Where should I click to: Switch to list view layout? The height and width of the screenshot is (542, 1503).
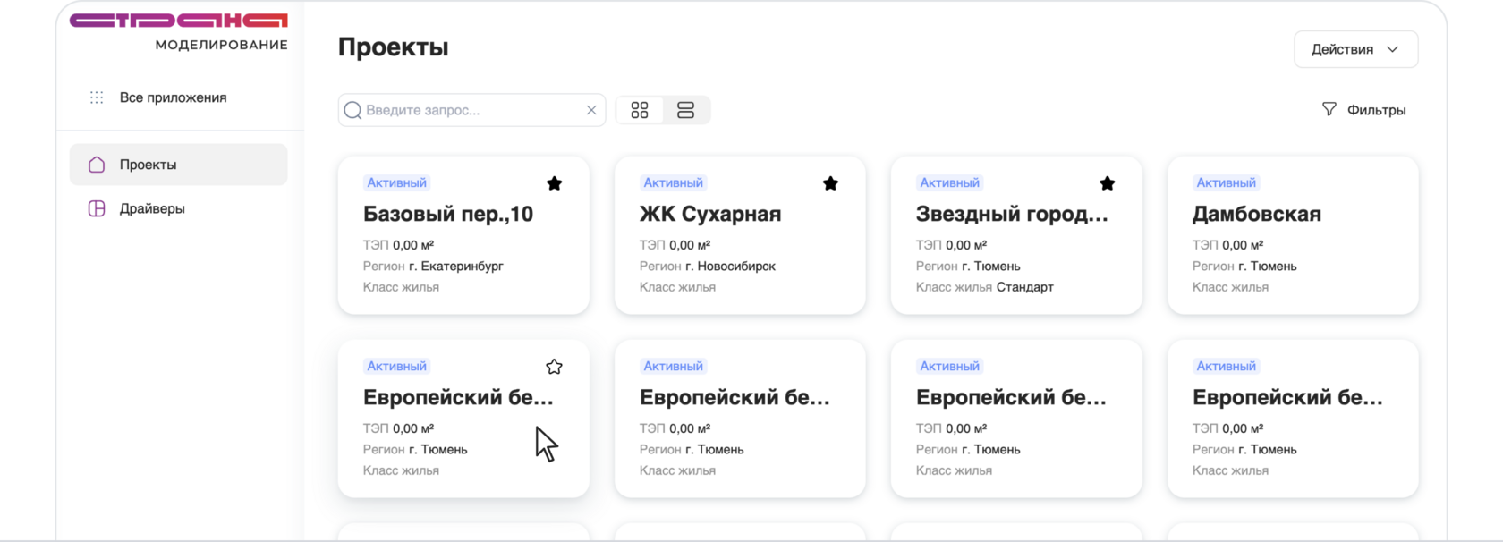[686, 110]
